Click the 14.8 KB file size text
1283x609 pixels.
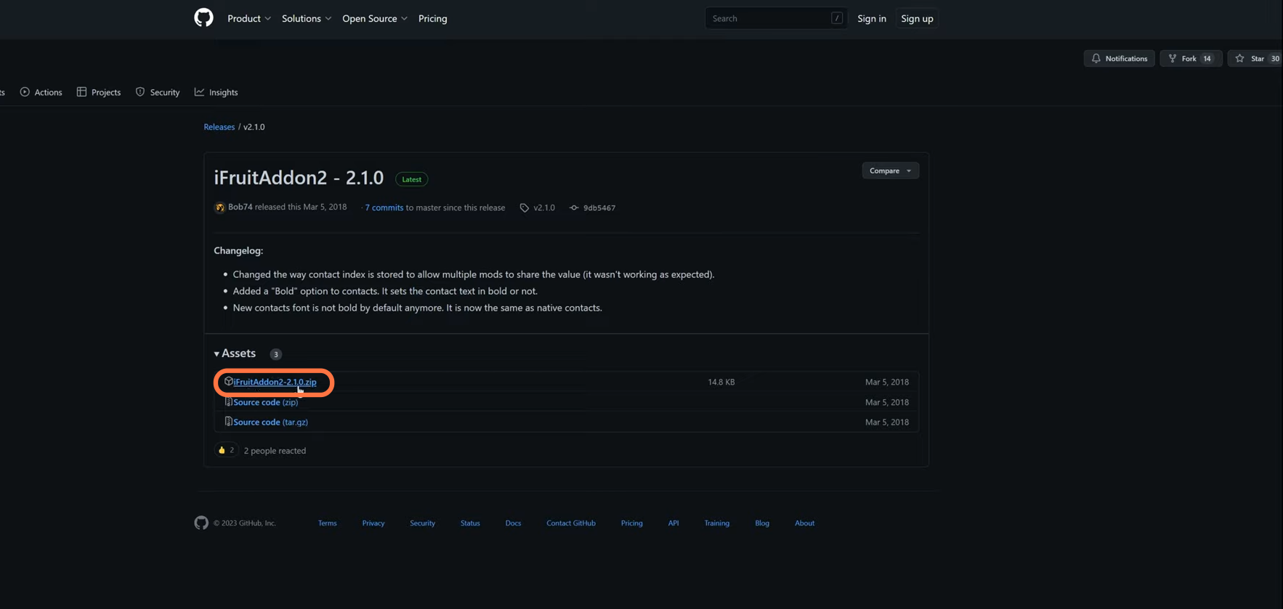coord(721,382)
